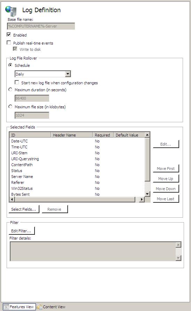Select the Bytes Sent field row
This screenshot has height=311, width=191.
77,194
